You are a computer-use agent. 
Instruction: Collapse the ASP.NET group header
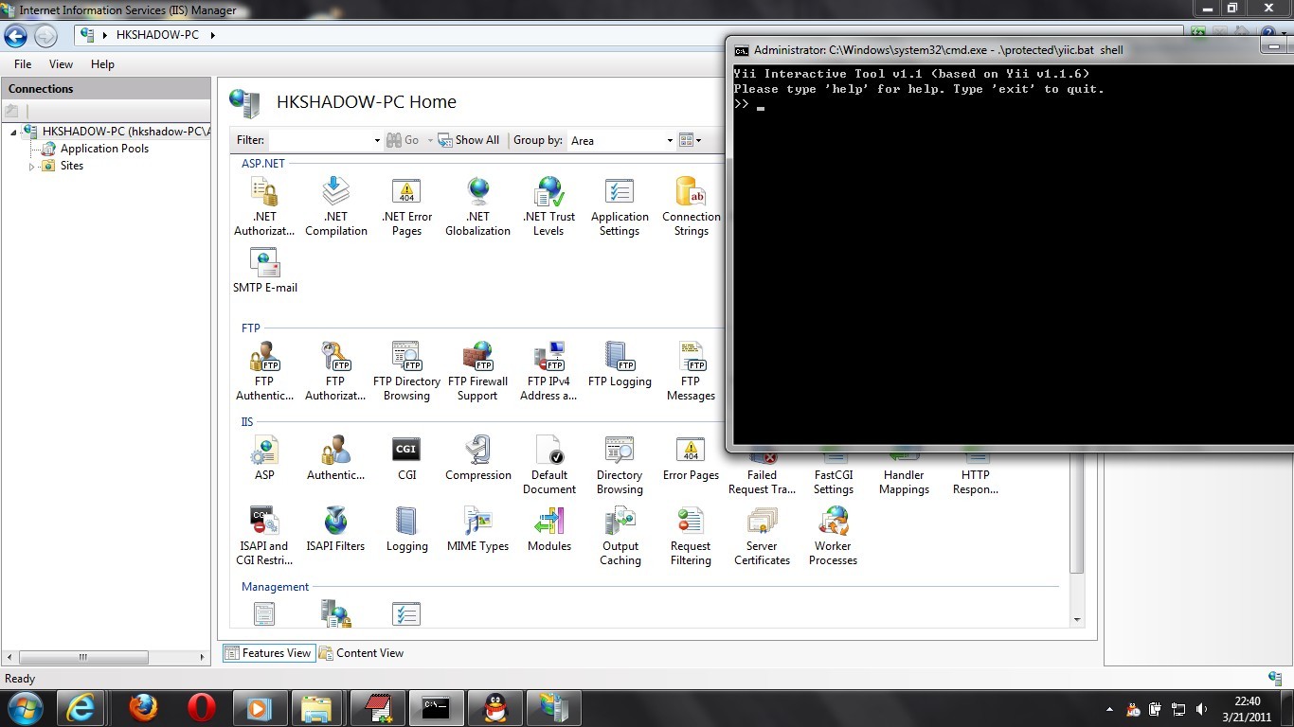(x=262, y=164)
